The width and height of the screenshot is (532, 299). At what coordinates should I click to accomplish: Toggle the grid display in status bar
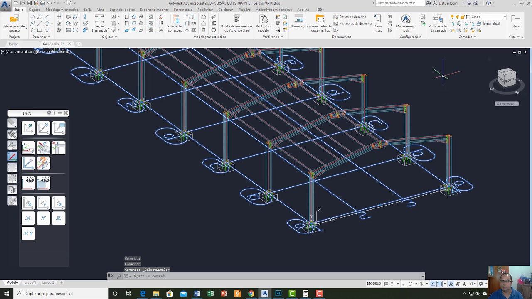[386, 284]
